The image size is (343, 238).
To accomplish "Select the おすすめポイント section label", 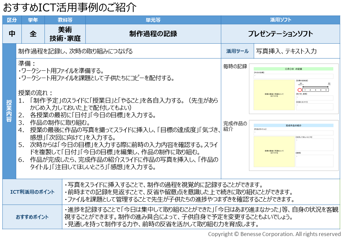I will 32,217.
